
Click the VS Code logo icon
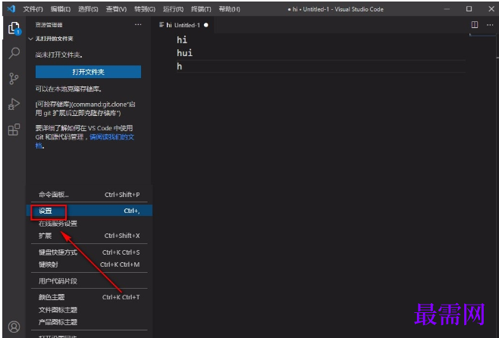[11, 8]
